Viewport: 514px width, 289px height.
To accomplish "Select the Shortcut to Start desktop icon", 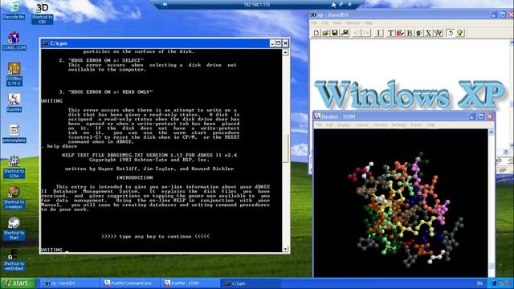I will coord(14,228).
